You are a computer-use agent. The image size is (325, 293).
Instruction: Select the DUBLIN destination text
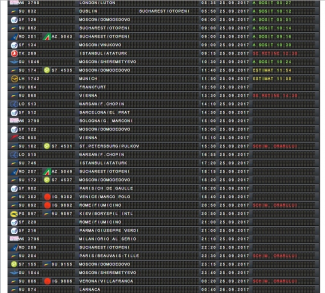pyautogui.click(x=88, y=11)
